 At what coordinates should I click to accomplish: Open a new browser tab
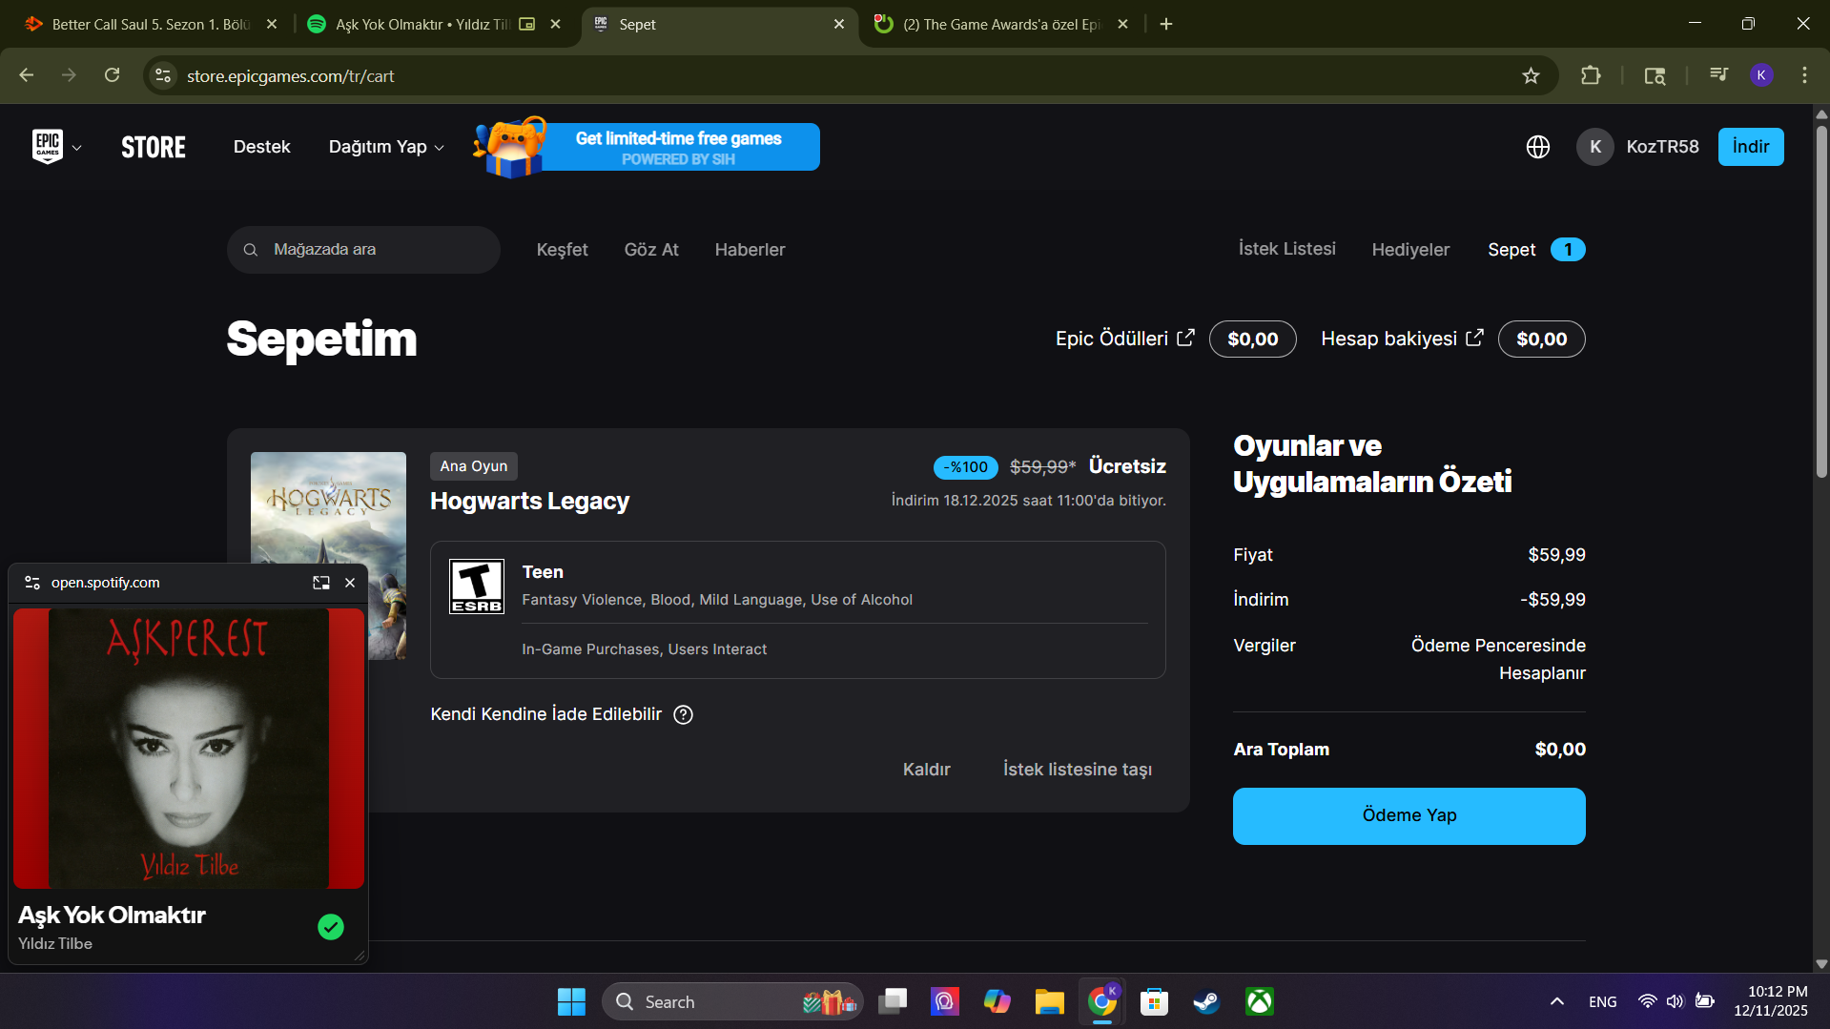coord(1166,24)
